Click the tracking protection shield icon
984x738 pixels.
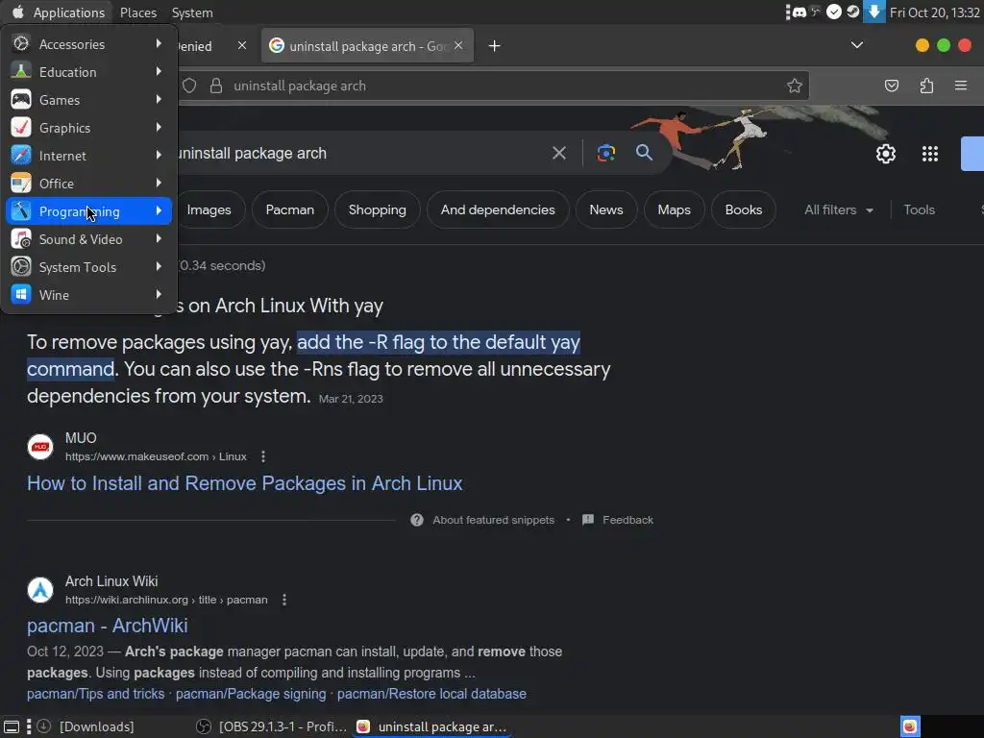pyautogui.click(x=189, y=86)
